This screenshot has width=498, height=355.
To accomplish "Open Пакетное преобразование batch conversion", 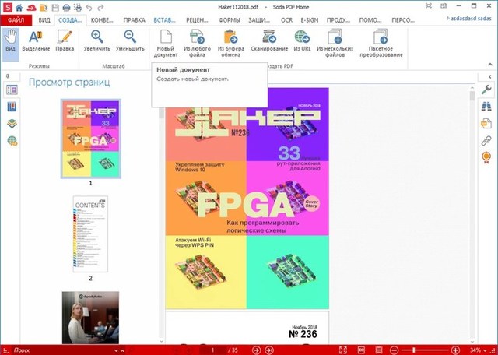I will 381,42.
